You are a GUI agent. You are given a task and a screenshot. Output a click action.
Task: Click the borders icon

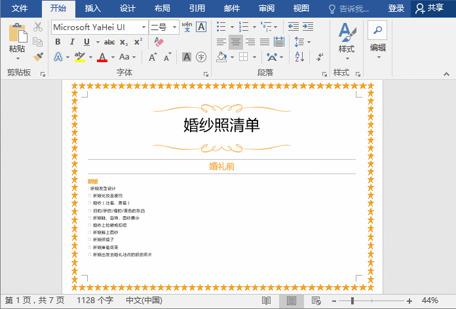tap(244, 57)
